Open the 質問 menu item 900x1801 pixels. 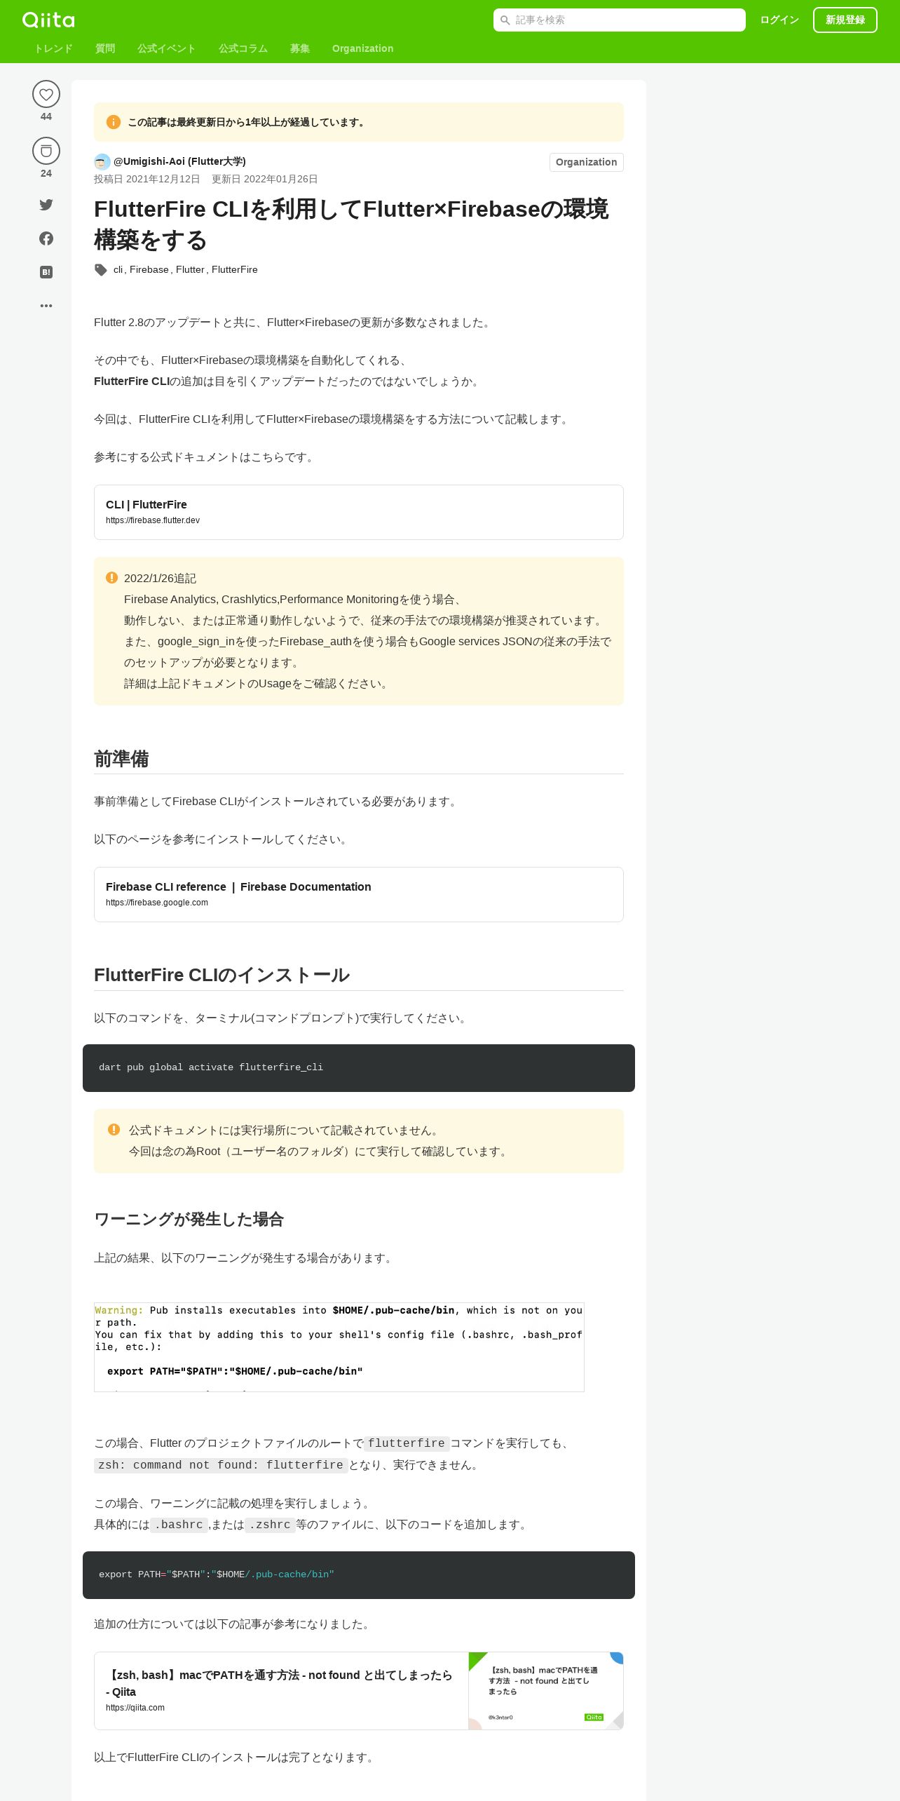coord(105,48)
